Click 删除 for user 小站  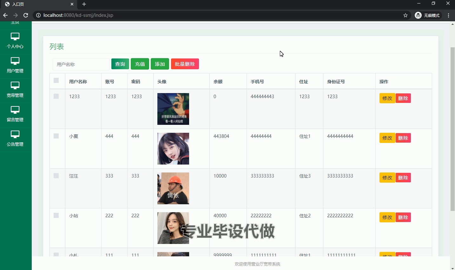403,217
